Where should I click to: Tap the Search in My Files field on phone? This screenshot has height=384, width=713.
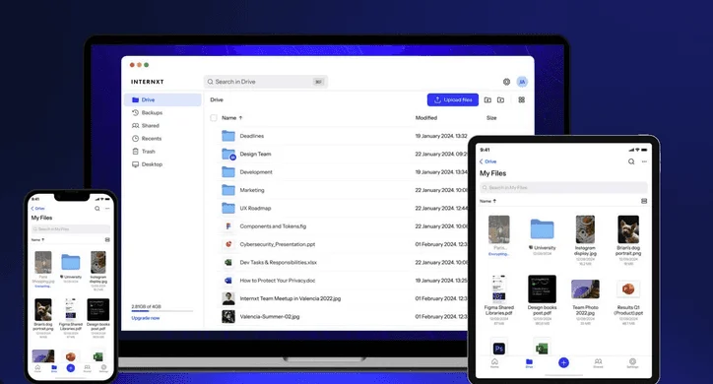point(71,229)
